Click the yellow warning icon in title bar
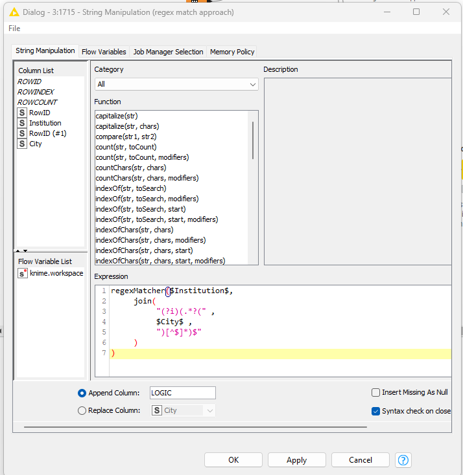Viewport: 463px width, 475px height. click(x=14, y=12)
